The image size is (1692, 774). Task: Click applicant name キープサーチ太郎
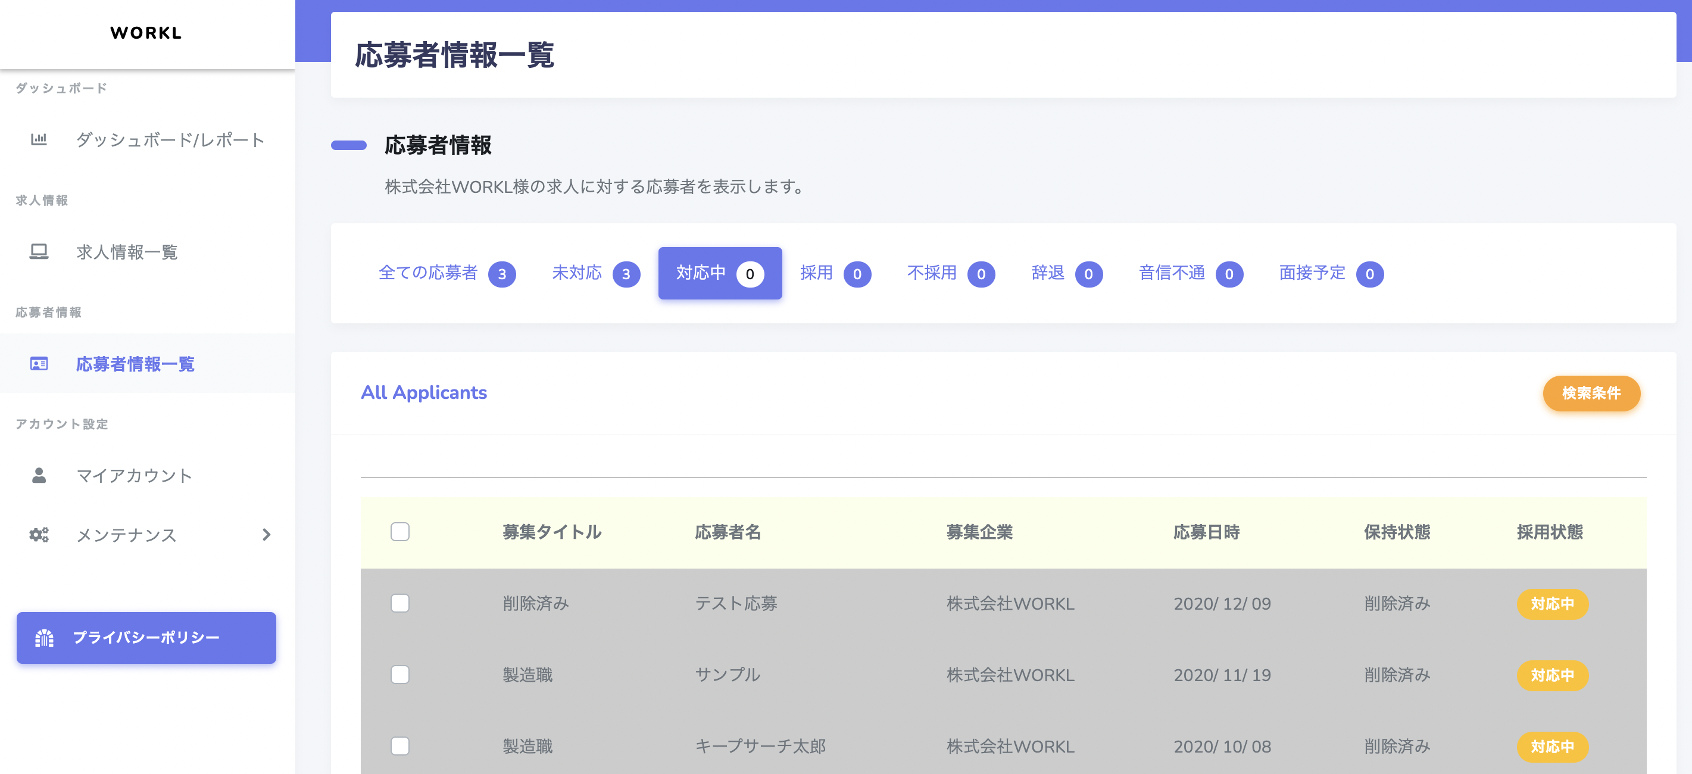[x=761, y=747]
